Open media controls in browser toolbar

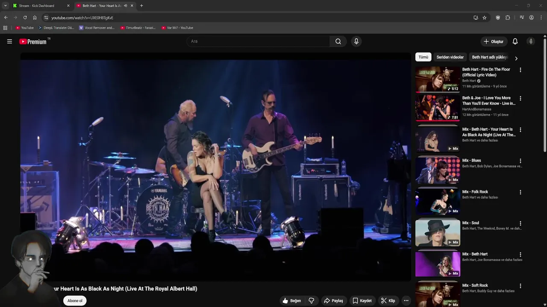(x=522, y=17)
